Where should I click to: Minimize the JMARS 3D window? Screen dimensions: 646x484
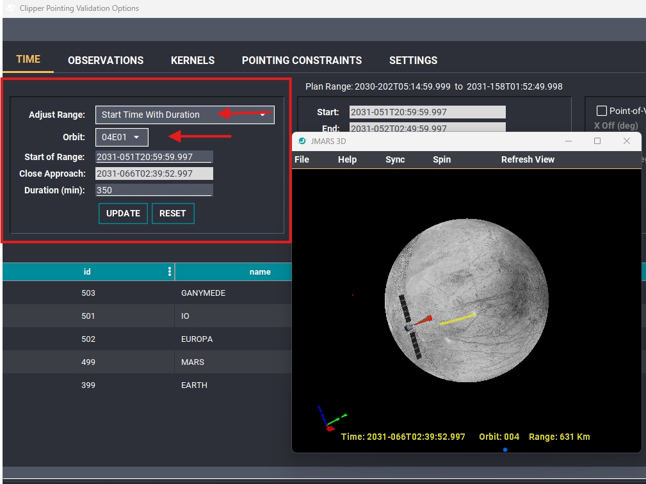point(569,141)
